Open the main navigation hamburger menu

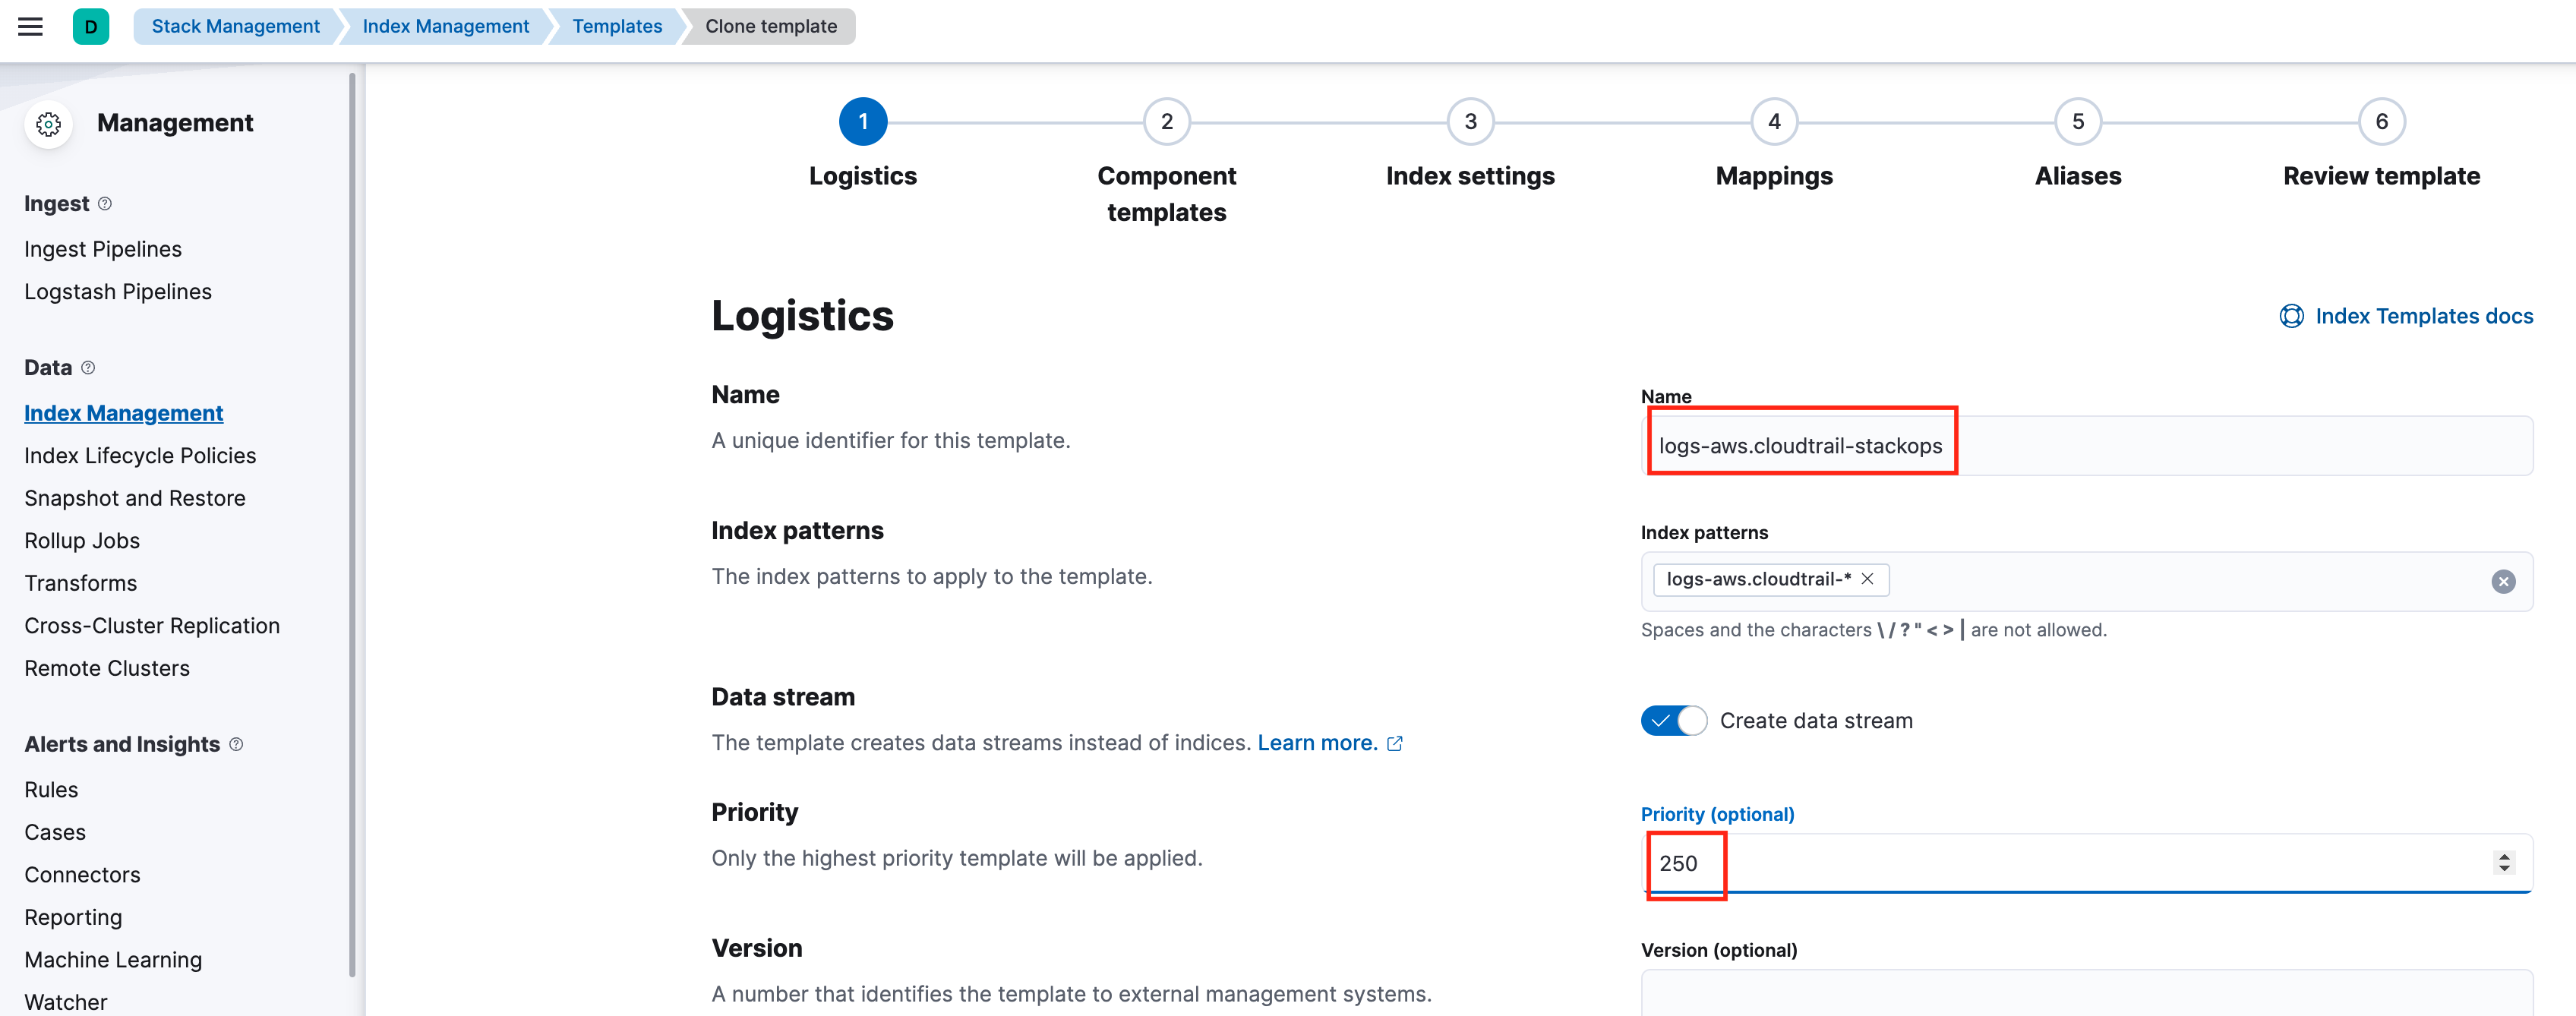(x=29, y=26)
